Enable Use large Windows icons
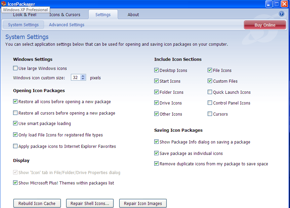This screenshot has width=290, height=208. 15,68
